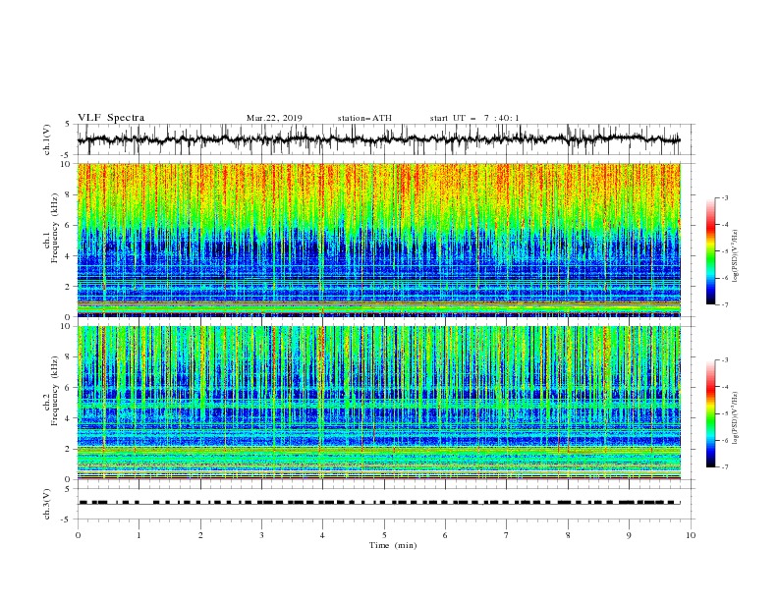
Task: Click the ch.1 'Frequency (kHz)' axis title
Action: click(55, 226)
